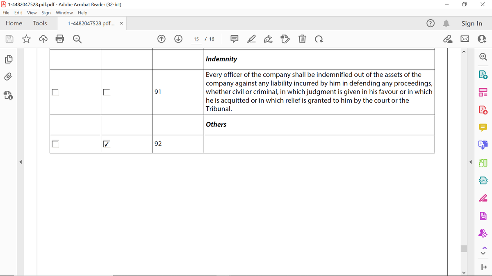This screenshot has height=276, width=492.
Task: Switch to the Tools tab
Action: click(x=40, y=23)
